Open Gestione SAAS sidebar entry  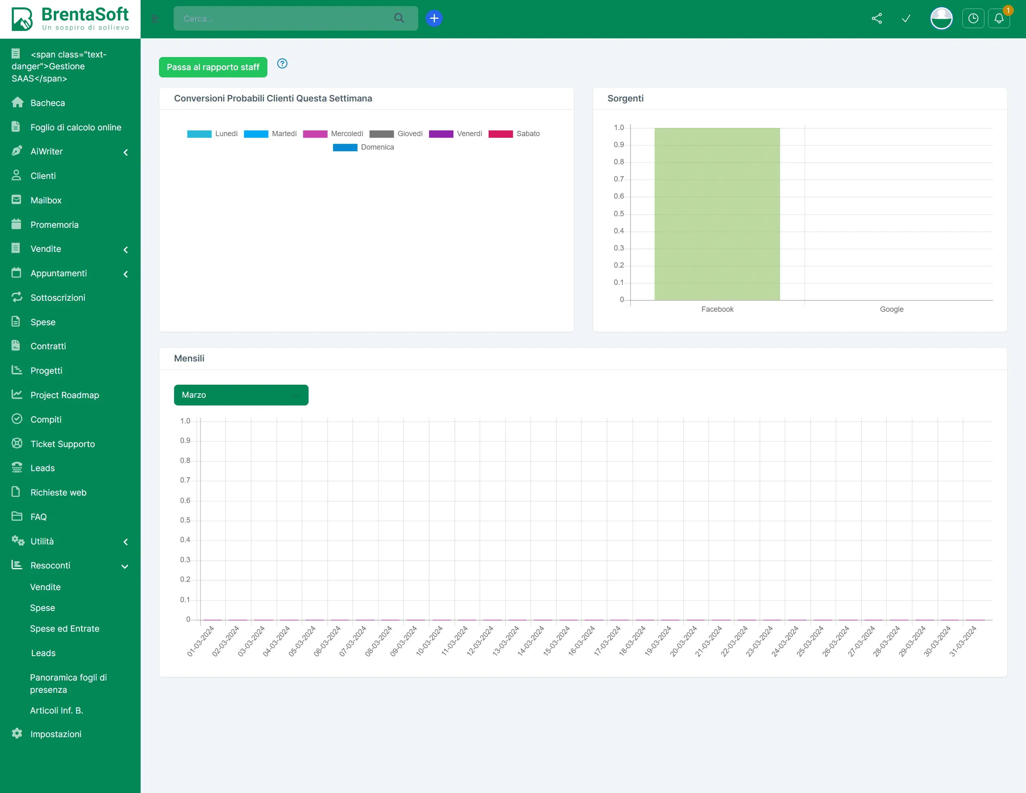[x=59, y=66]
